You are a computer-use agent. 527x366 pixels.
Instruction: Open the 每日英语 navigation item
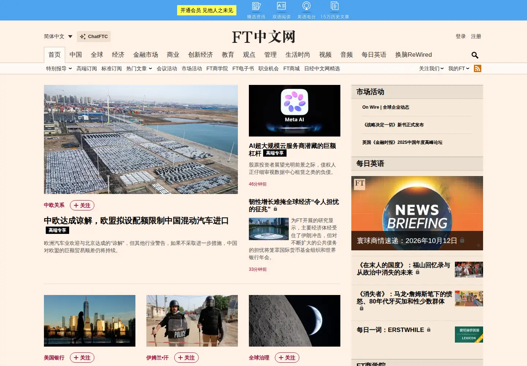(x=374, y=55)
